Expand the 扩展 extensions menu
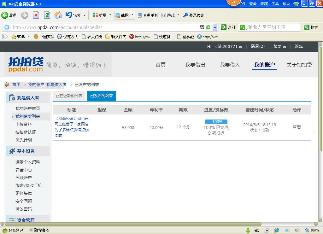The height and width of the screenshot is (234, 323). point(100,15)
